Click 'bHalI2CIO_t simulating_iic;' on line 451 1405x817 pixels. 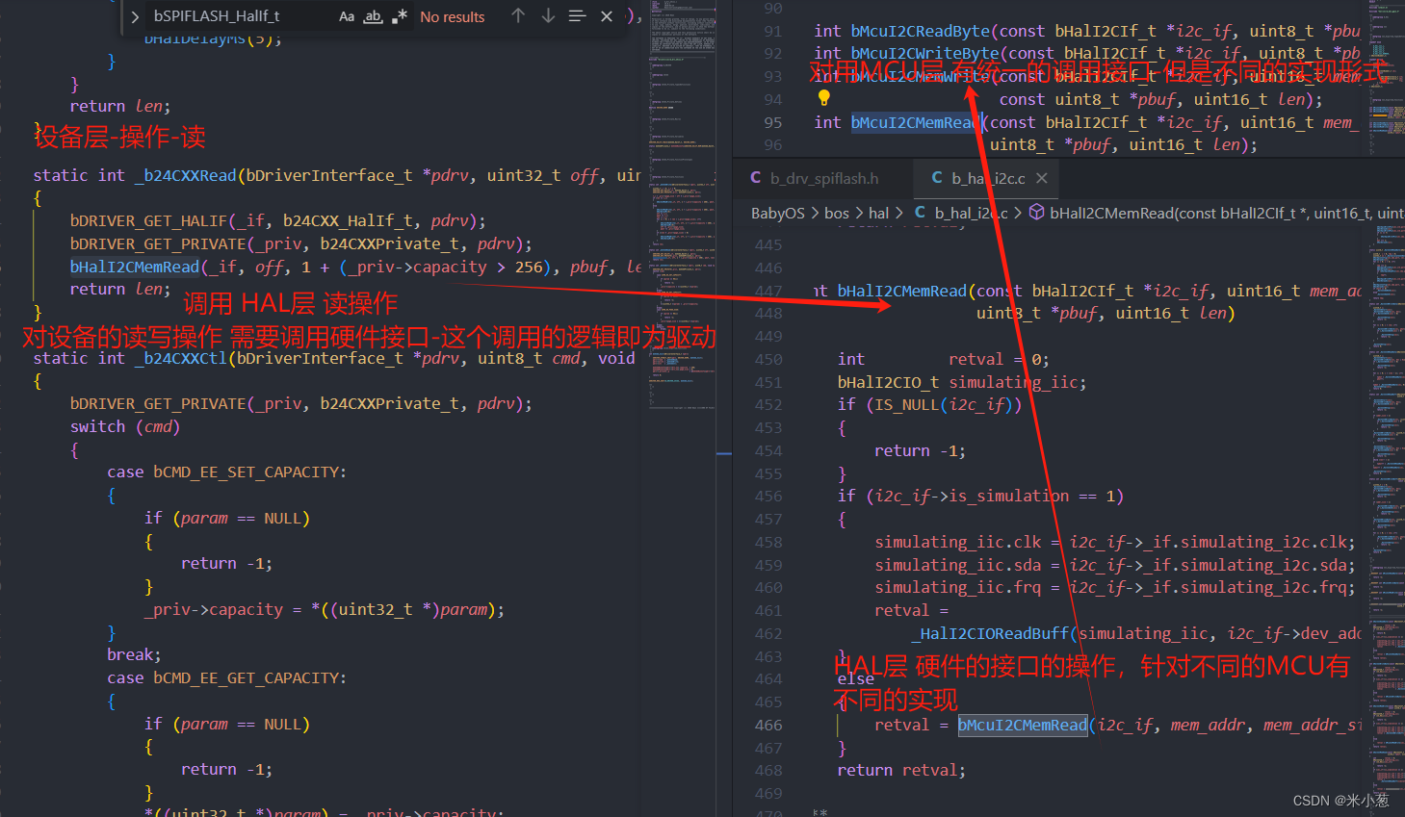coord(962,382)
